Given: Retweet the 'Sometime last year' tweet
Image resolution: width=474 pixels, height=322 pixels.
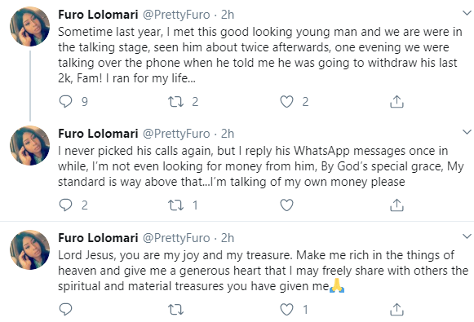Looking at the screenshot, I should pyautogui.click(x=176, y=102).
